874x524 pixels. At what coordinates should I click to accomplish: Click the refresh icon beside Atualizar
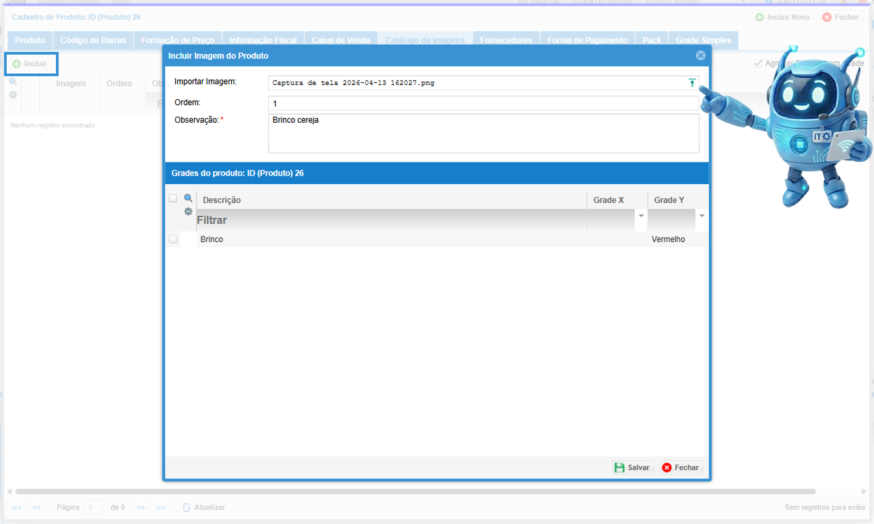tap(187, 507)
